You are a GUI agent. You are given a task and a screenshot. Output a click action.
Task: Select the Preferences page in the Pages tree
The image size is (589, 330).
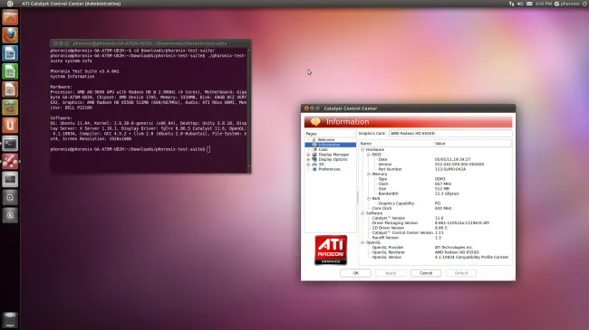[x=329, y=169]
